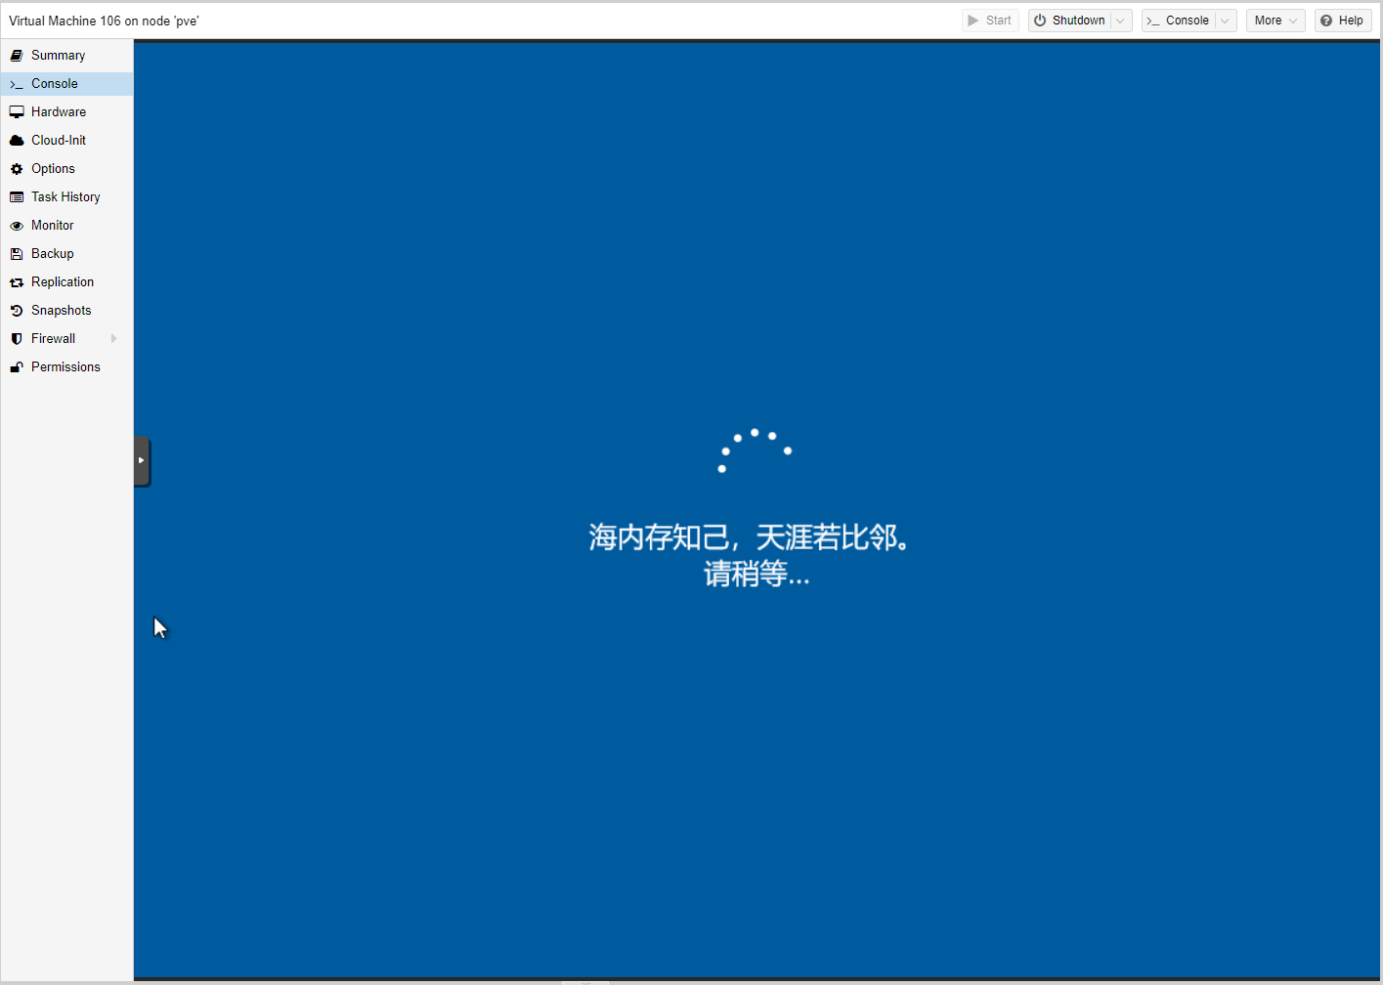Click the Summary book icon in sidebar

pos(17,56)
